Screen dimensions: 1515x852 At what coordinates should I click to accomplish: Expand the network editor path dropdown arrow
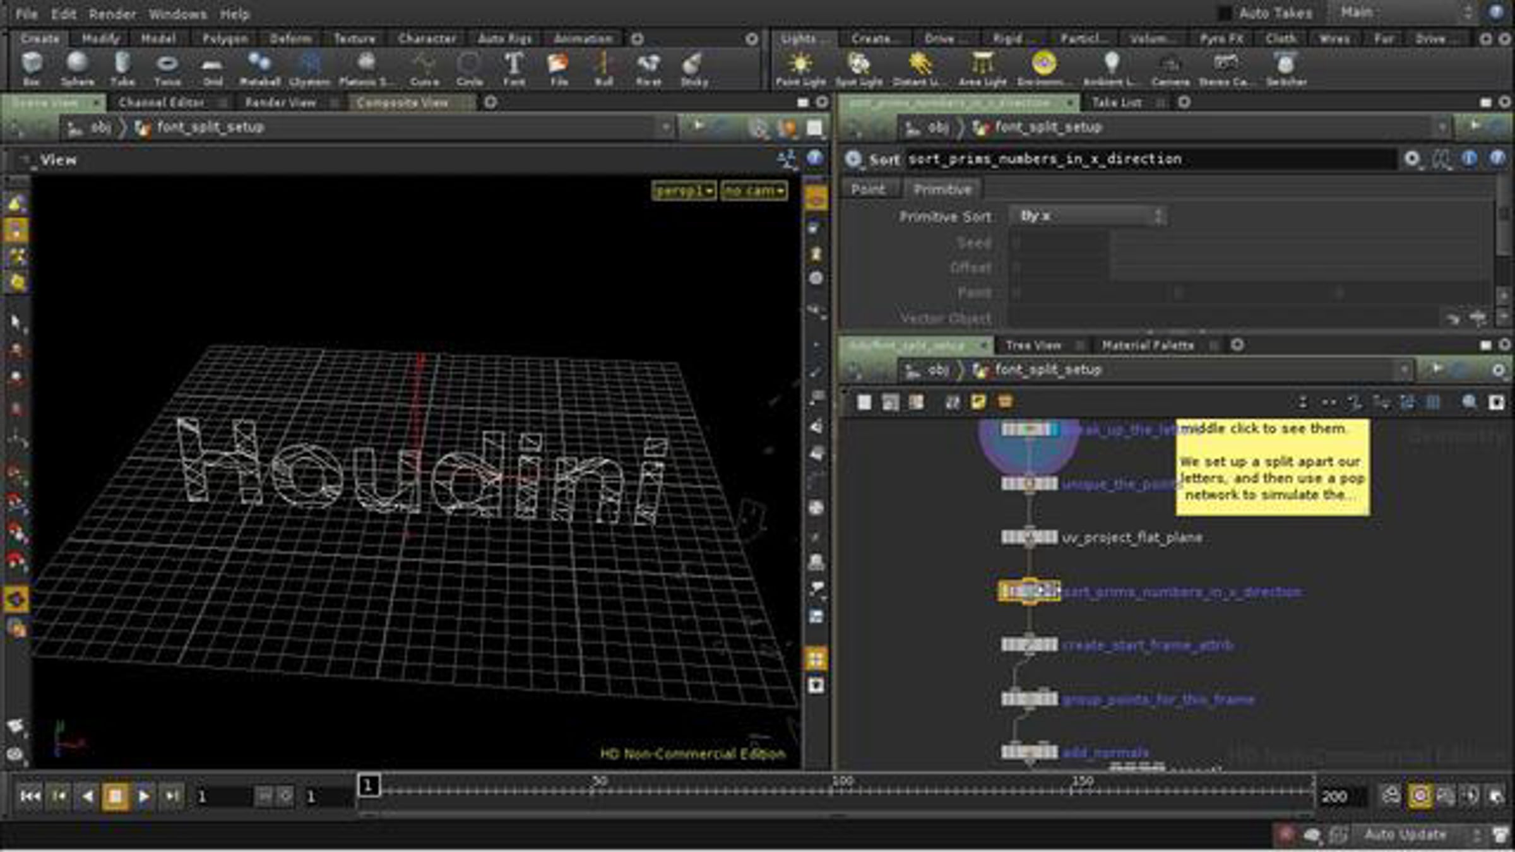(x=1404, y=370)
